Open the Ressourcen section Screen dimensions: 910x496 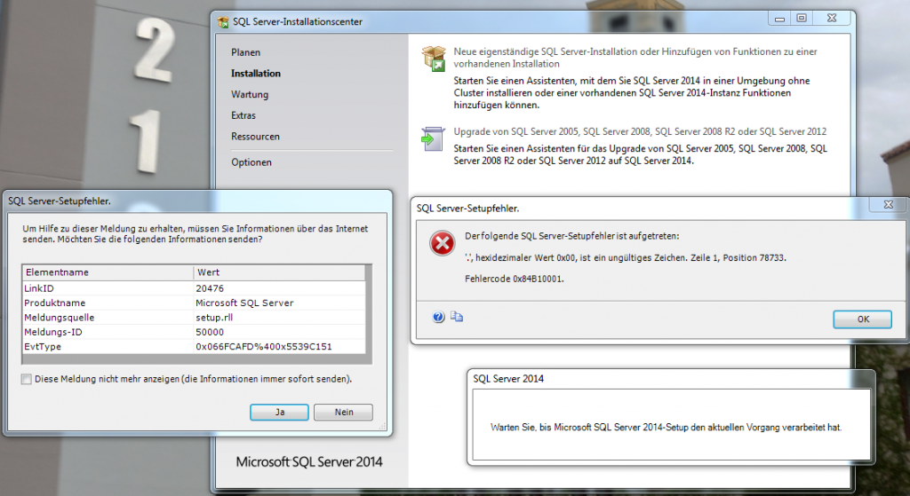[x=255, y=136]
